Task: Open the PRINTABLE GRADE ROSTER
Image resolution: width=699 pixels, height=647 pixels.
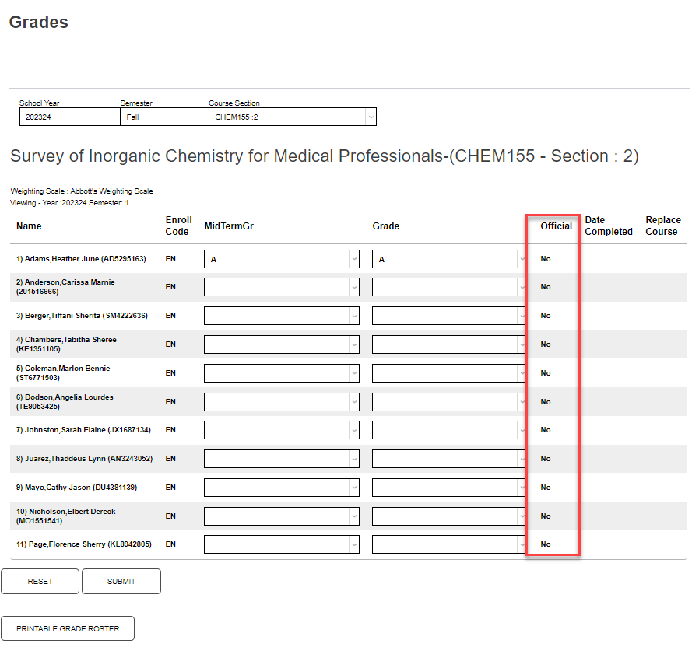Action: (x=68, y=628)
